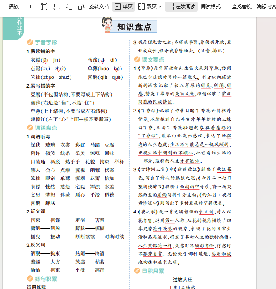The width and height of the screenshot is (276, 289).
Task: Open 查找替换 find and replace
Action: 242,7
